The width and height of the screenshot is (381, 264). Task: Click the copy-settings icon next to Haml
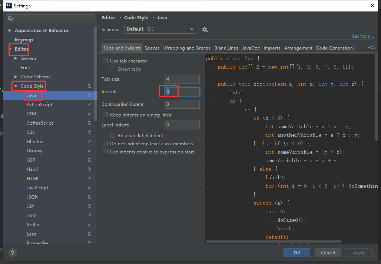(89, 169)
